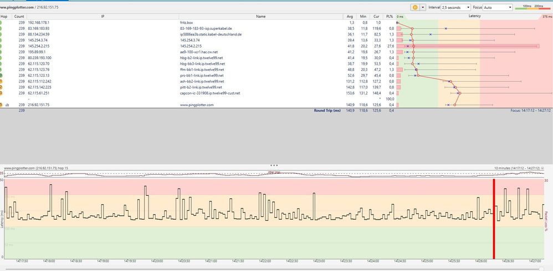Click the 100,0 packet loss value
Image resolution: width=553 pixels, height=271 pixels.
[x=390, y=99]
